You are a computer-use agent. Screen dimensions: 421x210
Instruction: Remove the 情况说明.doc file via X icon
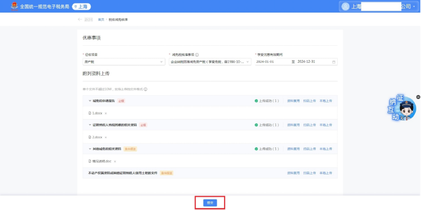(115, 161)
